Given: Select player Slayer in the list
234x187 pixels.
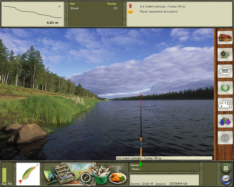Looking at the screenshot, I should tap(75, 8).
